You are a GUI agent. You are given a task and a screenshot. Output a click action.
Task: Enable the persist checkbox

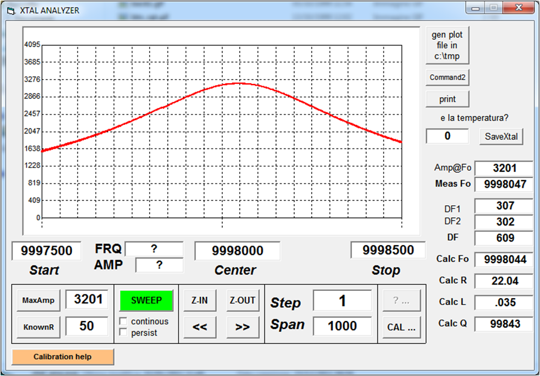123,333
